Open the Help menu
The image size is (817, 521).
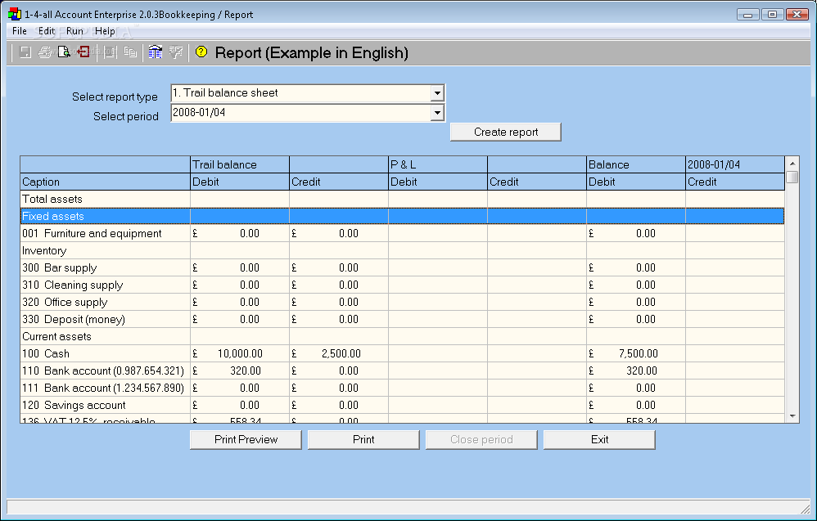pyautogui.click(x=105, y=31)
